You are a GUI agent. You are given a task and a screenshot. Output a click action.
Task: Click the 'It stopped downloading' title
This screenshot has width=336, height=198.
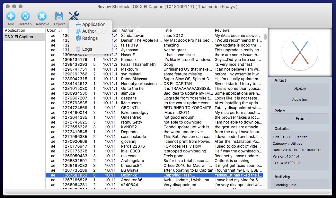(x=185, y=151)
